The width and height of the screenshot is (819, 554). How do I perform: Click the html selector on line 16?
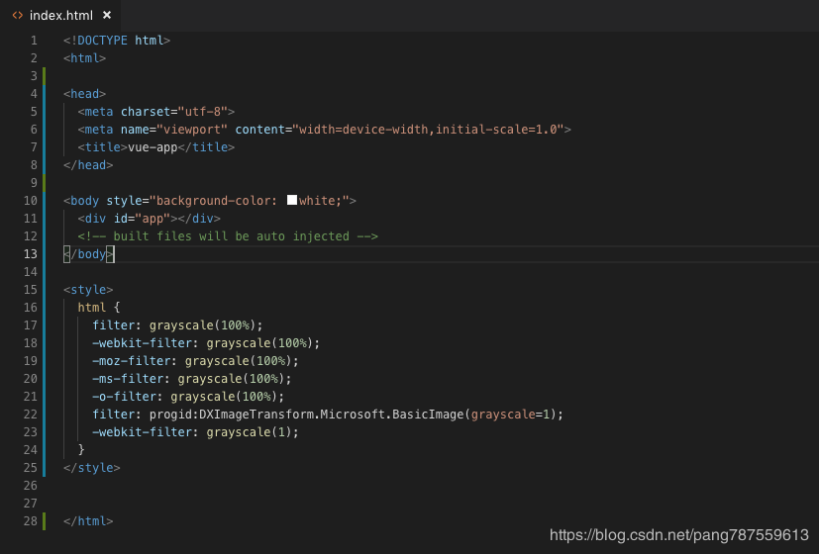click(x=92, y=308)
